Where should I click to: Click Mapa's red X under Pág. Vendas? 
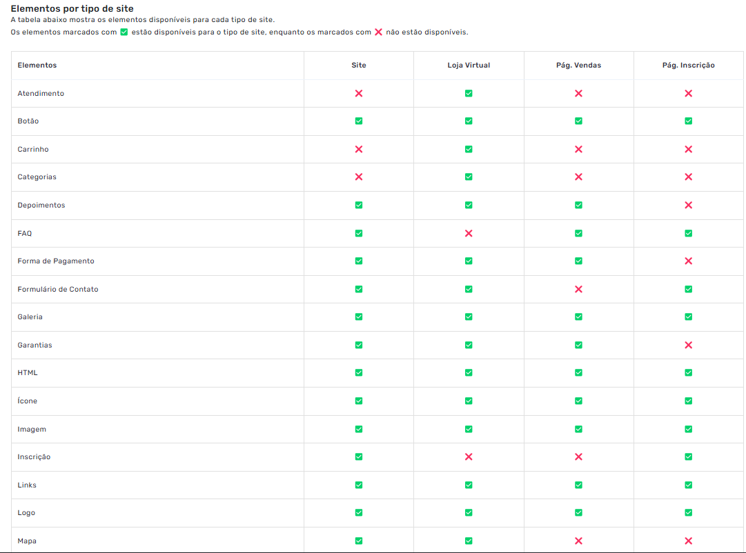pos(578,541)
